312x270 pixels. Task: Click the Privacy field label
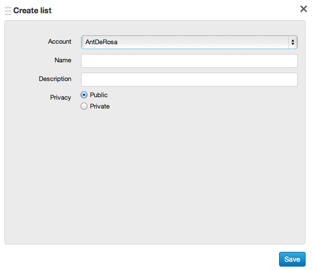60,98
